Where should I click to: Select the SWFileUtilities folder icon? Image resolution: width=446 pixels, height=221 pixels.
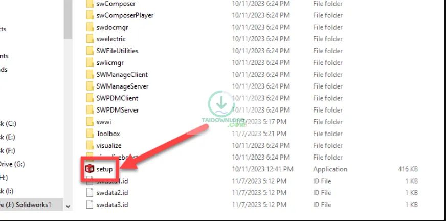click(90, 51)
